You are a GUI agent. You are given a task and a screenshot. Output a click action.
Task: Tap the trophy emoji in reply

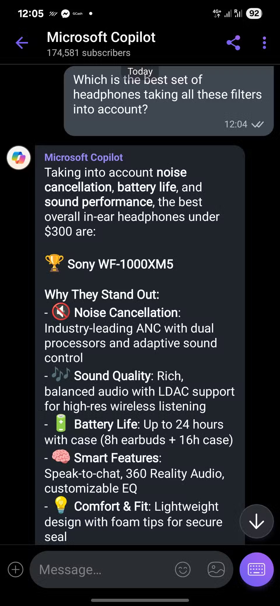tap(54, 263)
